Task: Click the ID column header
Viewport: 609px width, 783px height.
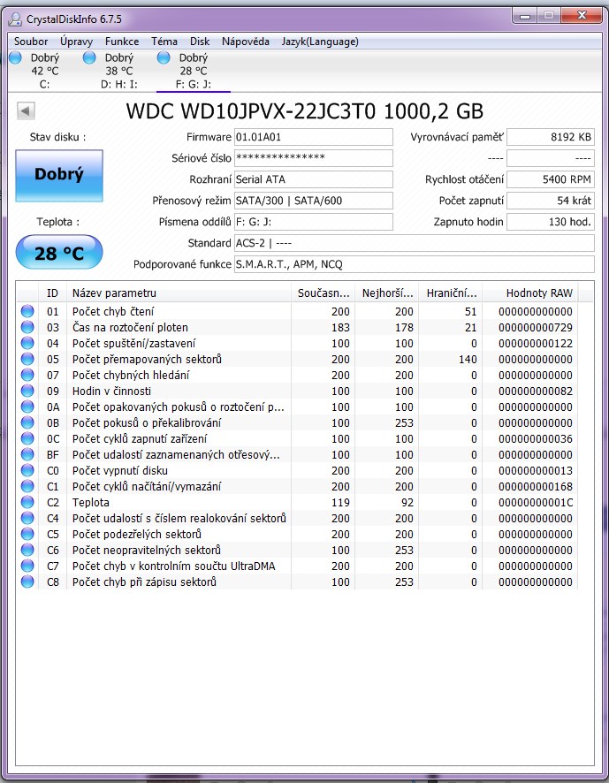Action: pyautogui.click(x=52, y=293)
